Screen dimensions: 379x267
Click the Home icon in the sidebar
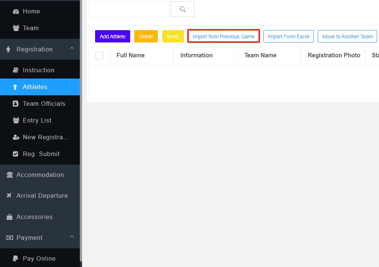click(15, 11)
